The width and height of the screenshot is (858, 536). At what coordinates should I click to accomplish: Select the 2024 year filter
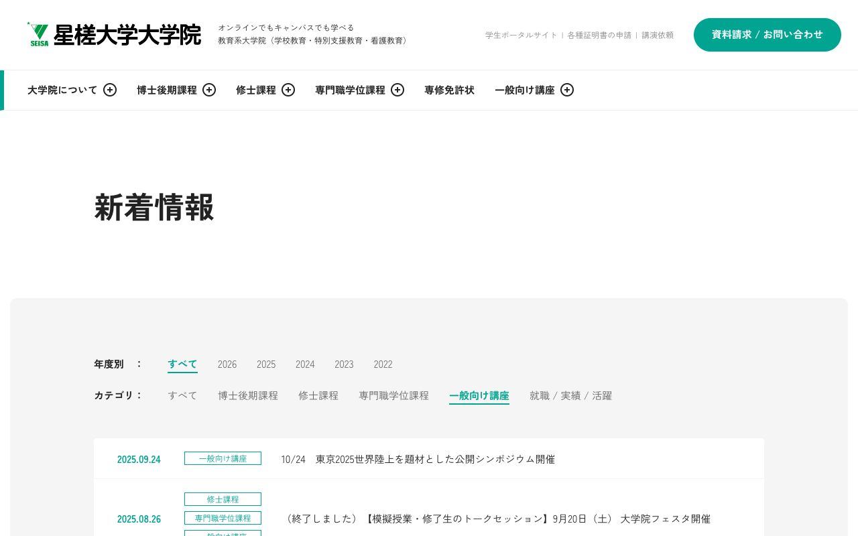(x=305, y=364)
